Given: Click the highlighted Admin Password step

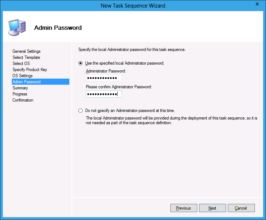Looking at the screenshot, I should 26,82.
